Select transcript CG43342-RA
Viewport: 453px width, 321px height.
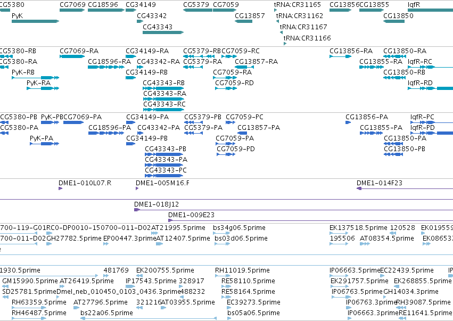click(140, 67)
